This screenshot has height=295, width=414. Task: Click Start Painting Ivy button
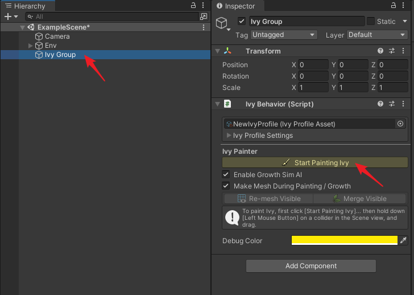315,162
